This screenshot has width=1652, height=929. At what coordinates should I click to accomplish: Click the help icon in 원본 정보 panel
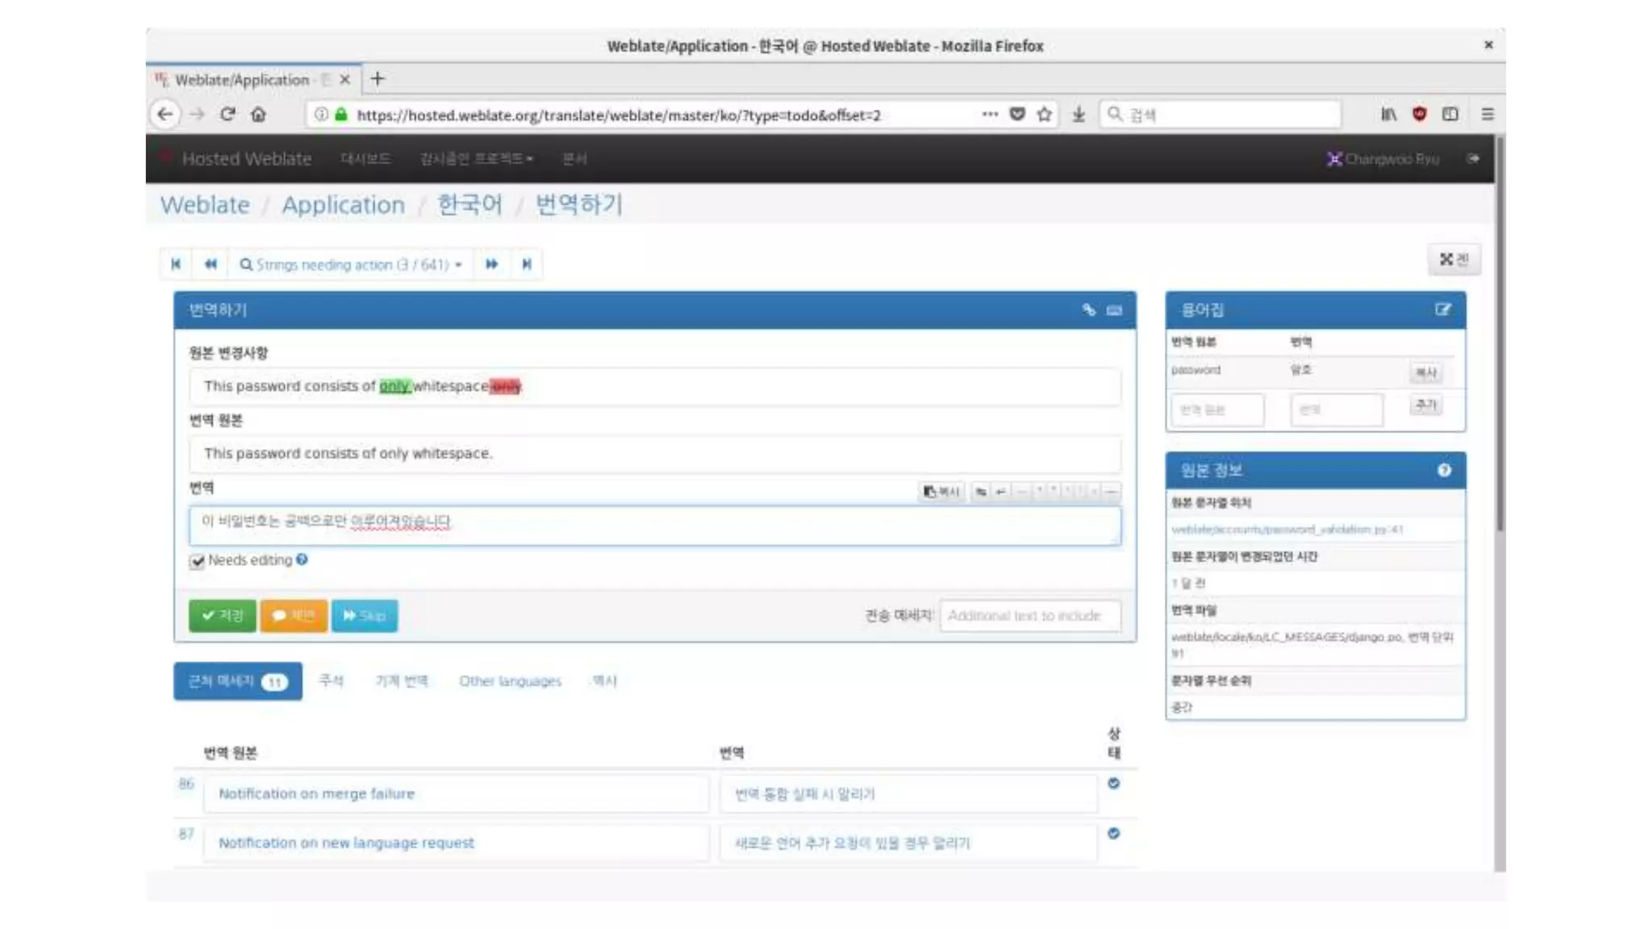[x=1444, y=470]
